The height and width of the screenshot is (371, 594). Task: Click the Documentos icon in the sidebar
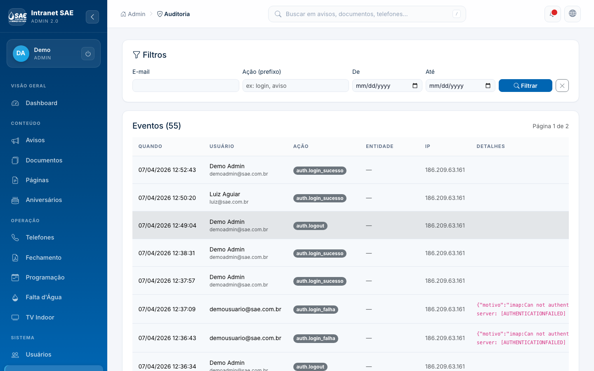[x=15, y=160]
